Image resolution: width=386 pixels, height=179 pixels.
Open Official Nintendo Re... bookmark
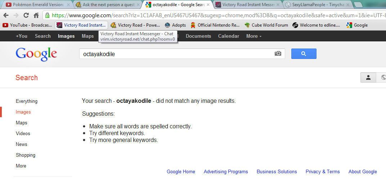click(x=215, y=25)
